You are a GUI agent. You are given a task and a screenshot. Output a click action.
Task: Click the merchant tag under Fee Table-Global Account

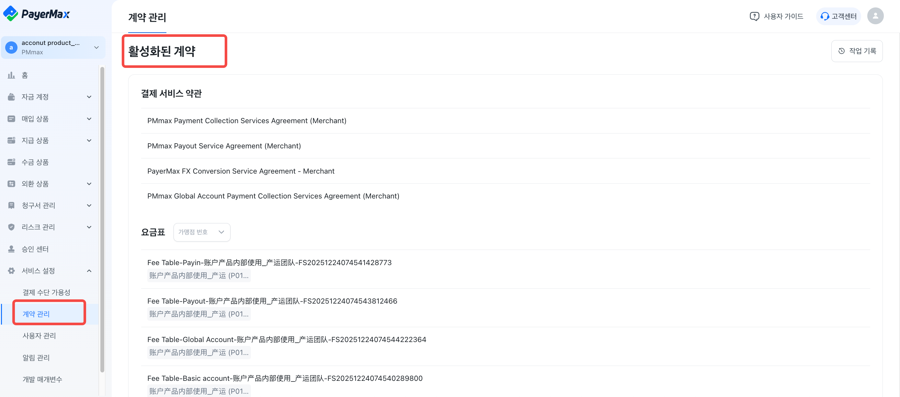199,352
